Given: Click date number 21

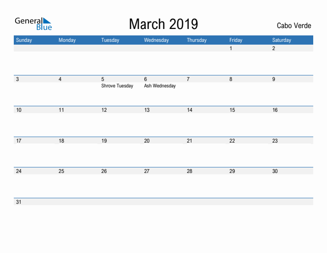Looking at the screenshot, I should 190,141.
